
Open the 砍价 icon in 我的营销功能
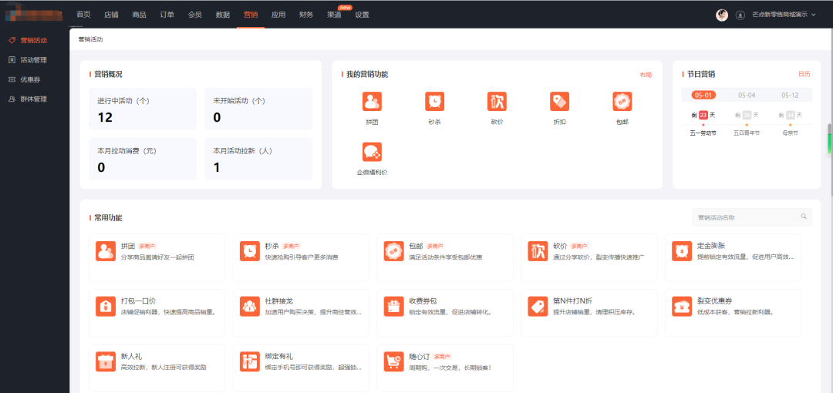coord(497,101)
